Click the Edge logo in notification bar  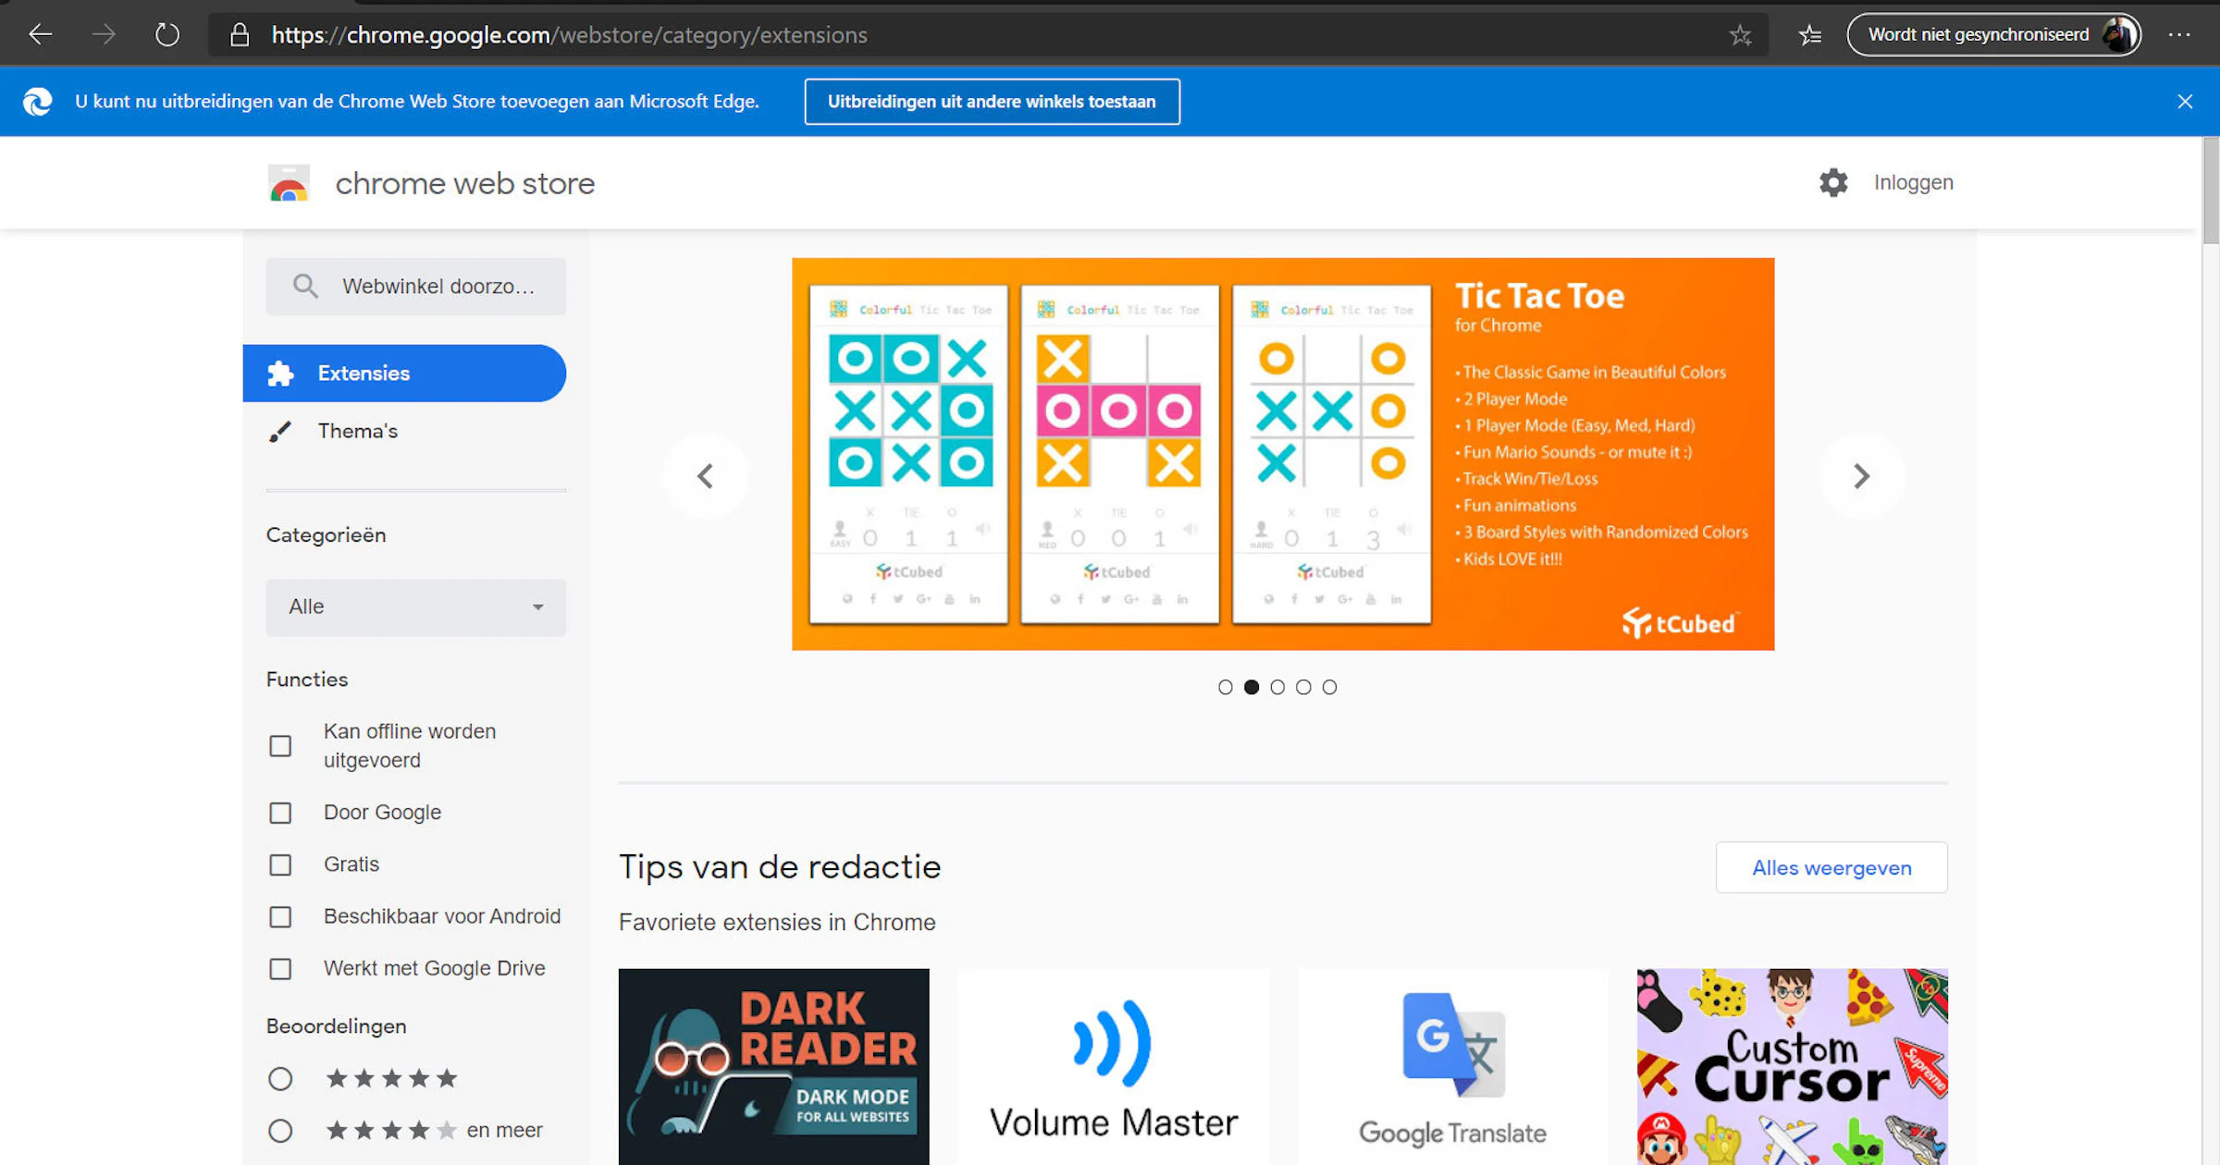pyautogui.click(x=38, y=102)
